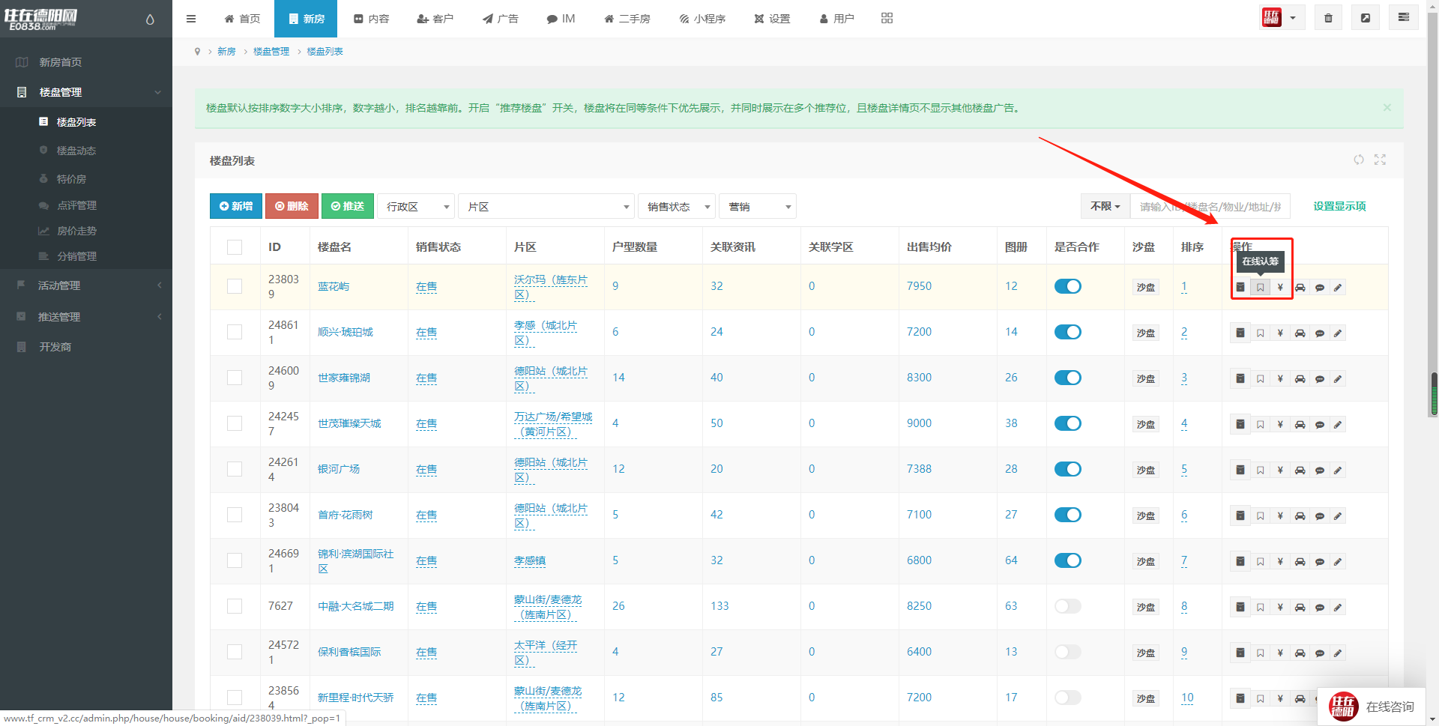Screen dimensions: 1439x726
Task: Click the comment bubble icon for 顺兴·琥珀城
Action: coord(1319,333)
